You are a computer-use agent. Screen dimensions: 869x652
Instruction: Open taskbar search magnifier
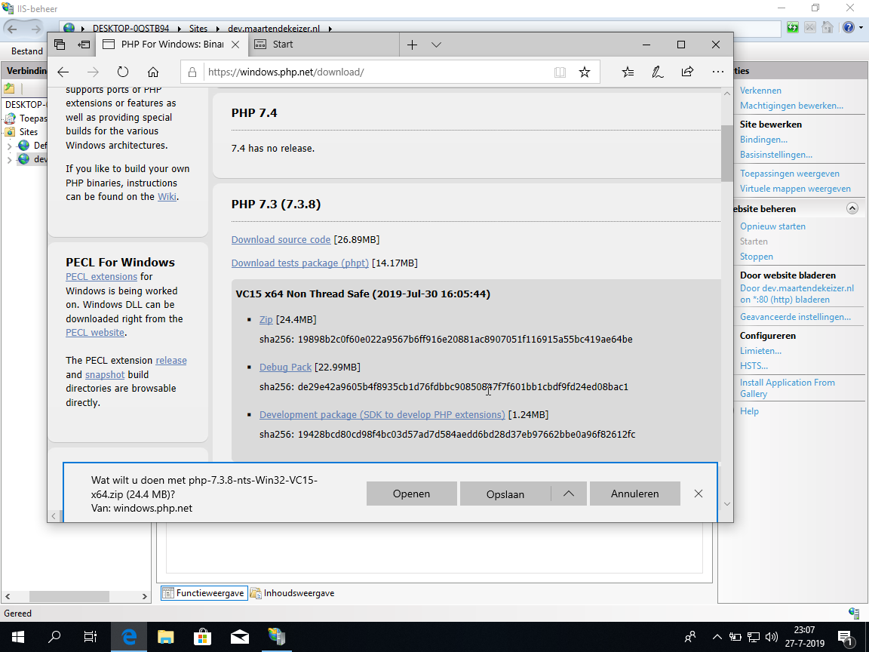[54, 637]
